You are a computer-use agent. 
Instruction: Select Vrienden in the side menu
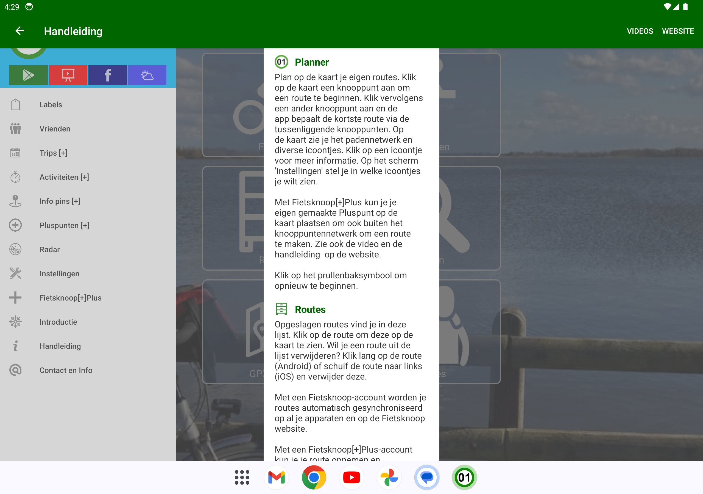coord(55,129)
